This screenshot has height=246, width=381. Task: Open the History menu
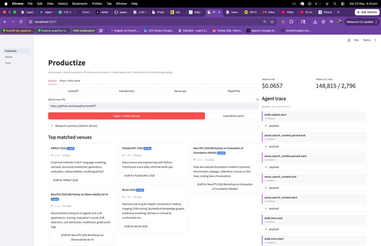63,4
